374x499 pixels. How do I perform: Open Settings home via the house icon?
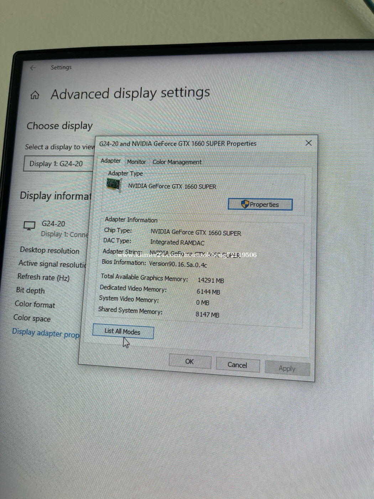(35, 95)
